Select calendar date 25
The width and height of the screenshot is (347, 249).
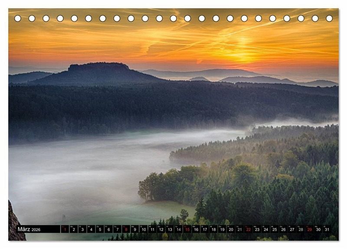[x=275, y=229]
